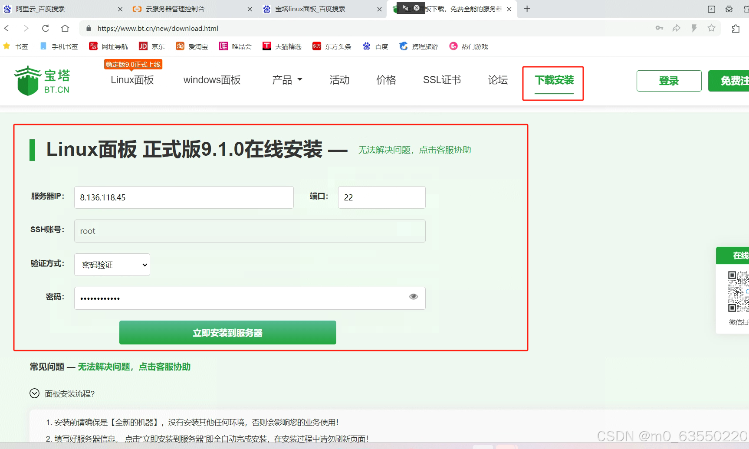The height and width of the screenshot is (449, 749).
Task: Click the share arrow icon in address bar
Action: [x=676, y=28]
